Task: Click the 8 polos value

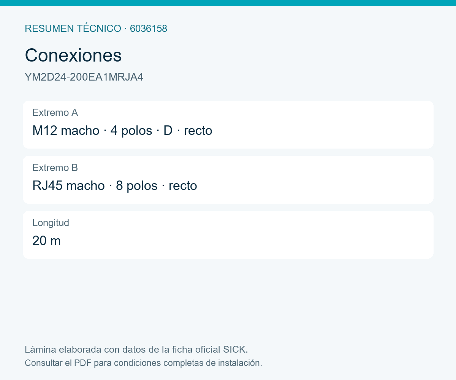Action: coord(137,186)
